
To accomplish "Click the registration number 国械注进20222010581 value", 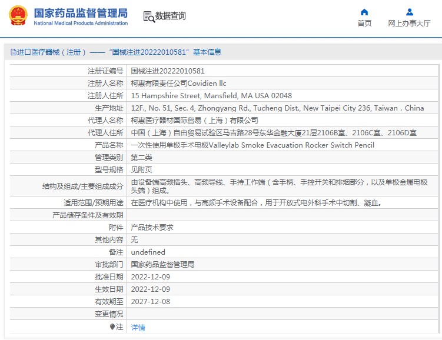I will coord(167,71).
